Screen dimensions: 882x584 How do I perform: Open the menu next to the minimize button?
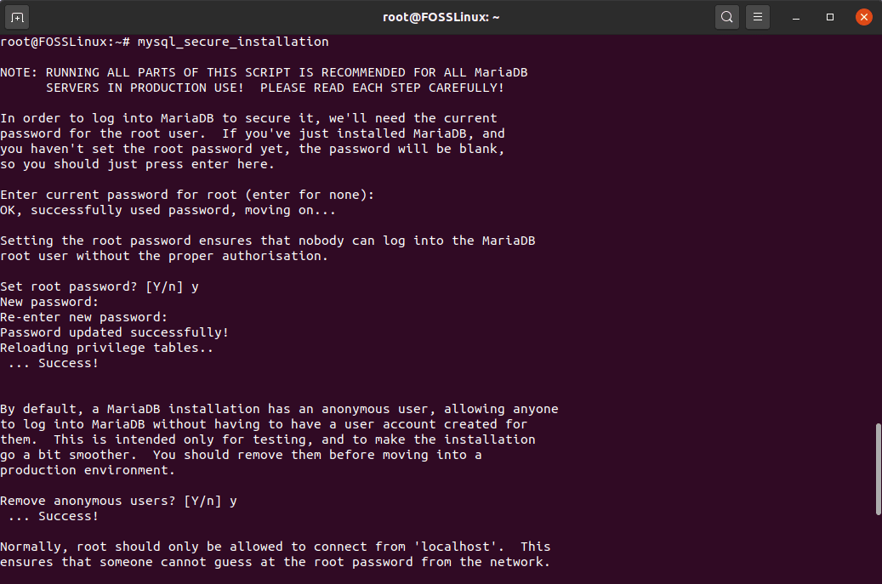pos(758,16)
